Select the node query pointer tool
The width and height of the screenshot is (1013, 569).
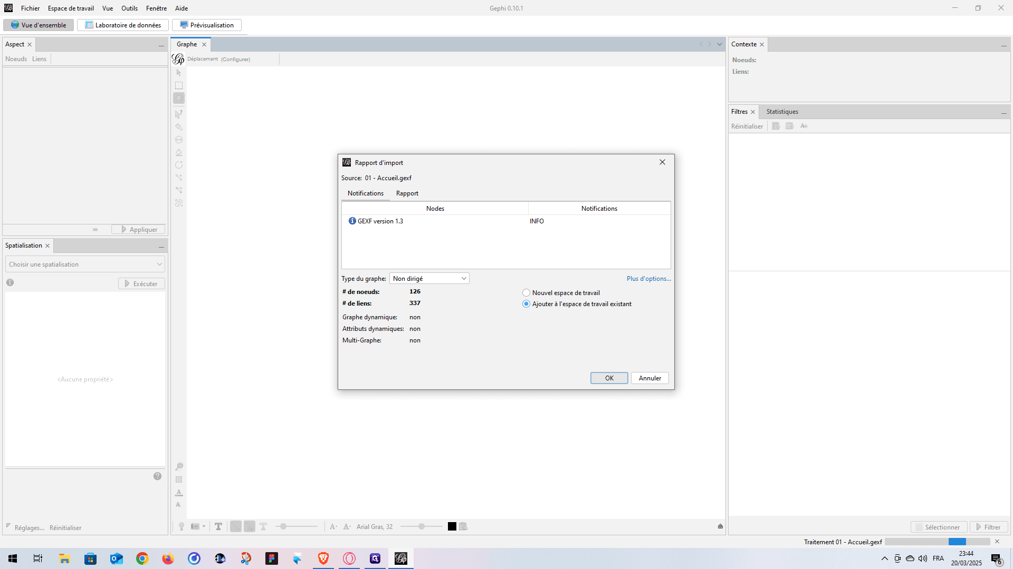179,114
